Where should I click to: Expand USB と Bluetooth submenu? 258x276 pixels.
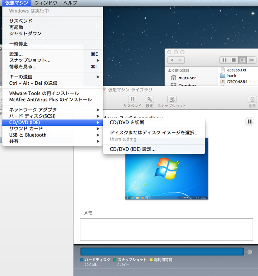52,135
